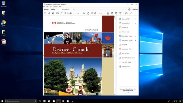This screenshot has width=183, height=103.
Task: Enter full screen read mode
Action: pos(116,13)
